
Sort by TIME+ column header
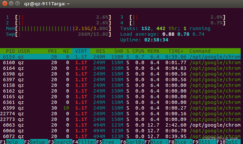click(x=176, y=51)
